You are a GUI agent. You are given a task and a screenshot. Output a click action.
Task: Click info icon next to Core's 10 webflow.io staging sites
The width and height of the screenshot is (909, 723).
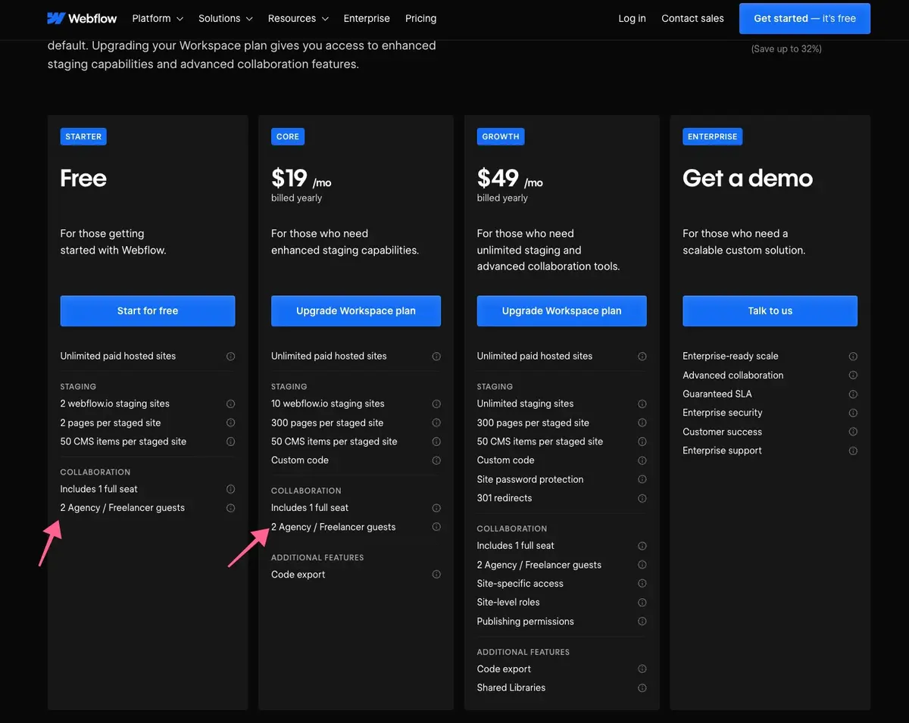click(x=436, y=404)
